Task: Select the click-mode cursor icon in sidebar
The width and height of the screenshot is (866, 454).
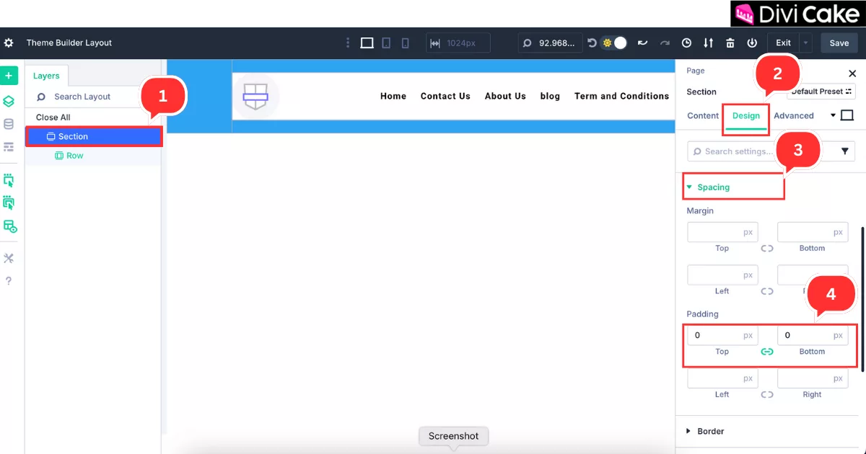Action: (9, 180)
